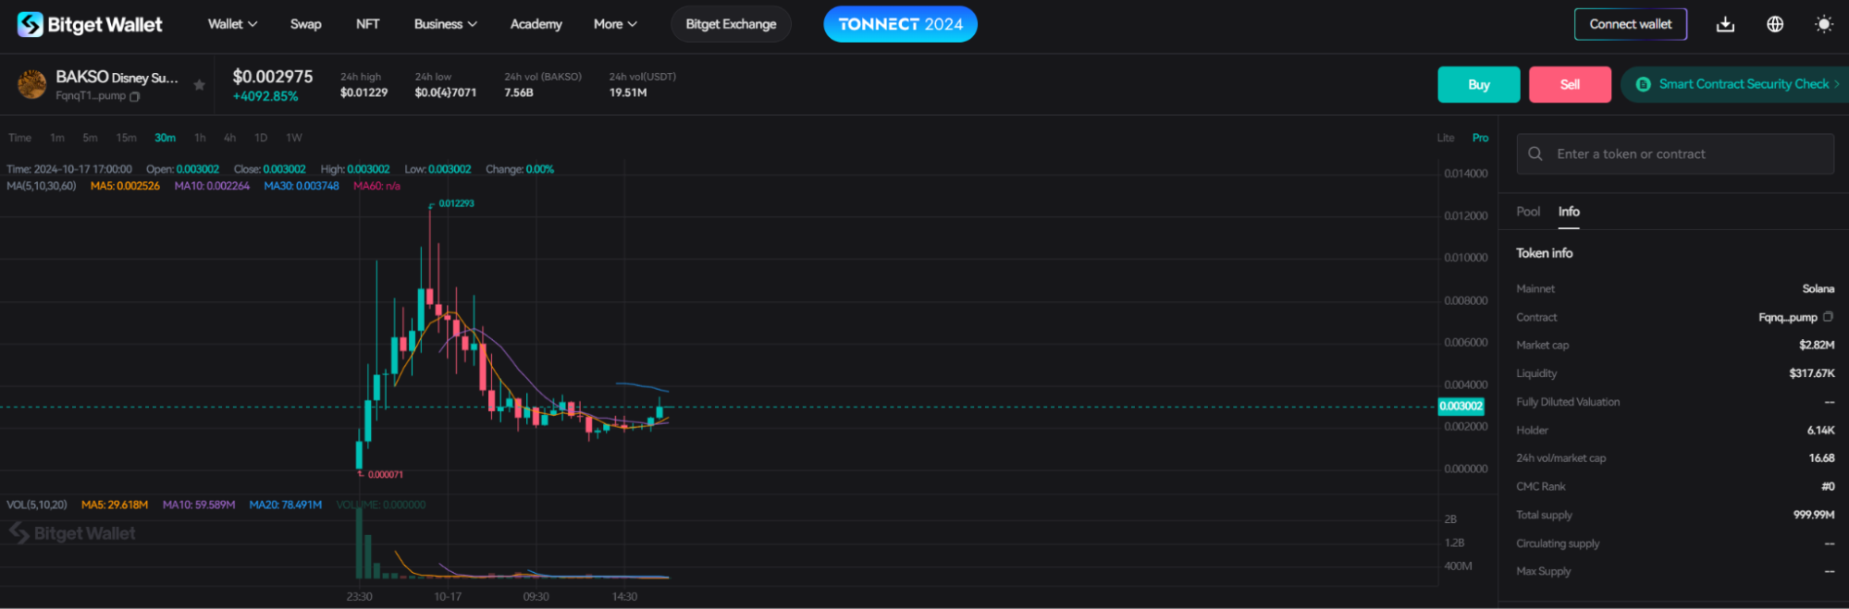Add BAKSO to favorites with star icon
Image resolution: width=1849 pixels, height=609 pixels.
coord(199,85)
